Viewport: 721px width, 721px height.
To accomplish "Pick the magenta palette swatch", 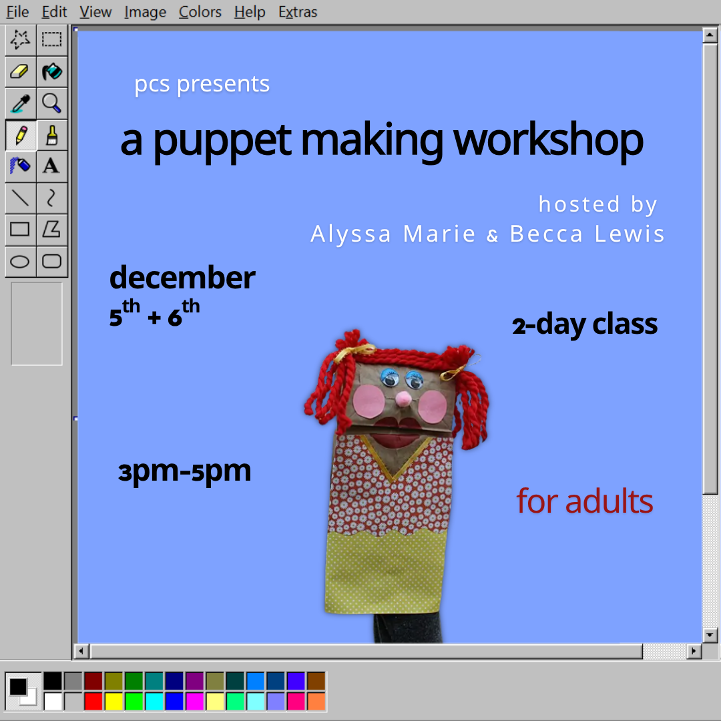I will pyautogui.click(x=194, y=702).
